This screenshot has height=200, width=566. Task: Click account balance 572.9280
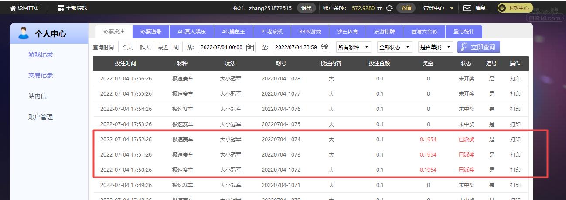pos(363,8)
